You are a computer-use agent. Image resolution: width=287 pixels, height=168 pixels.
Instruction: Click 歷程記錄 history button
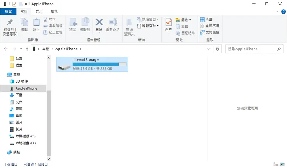[x=185, y=33]
